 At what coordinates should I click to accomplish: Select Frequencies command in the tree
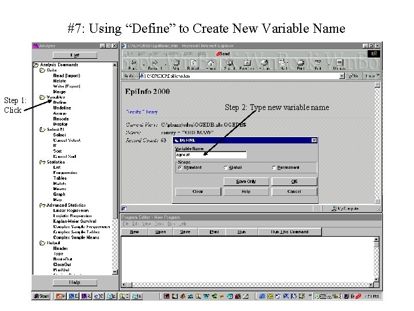pos(65,173)
